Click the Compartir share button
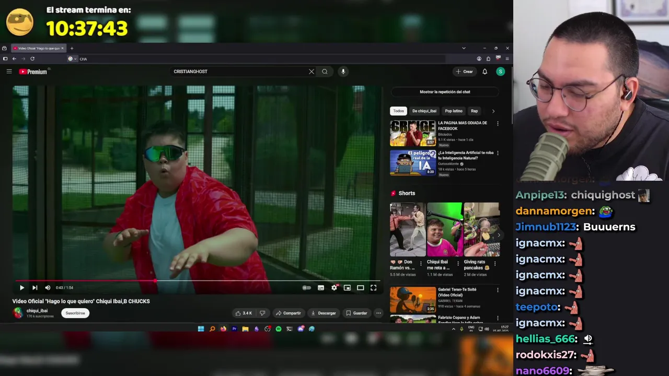 (x=289, y=313)
